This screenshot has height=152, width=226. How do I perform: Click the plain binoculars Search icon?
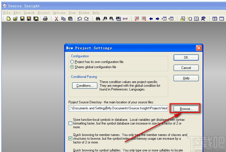coord(98,19)
